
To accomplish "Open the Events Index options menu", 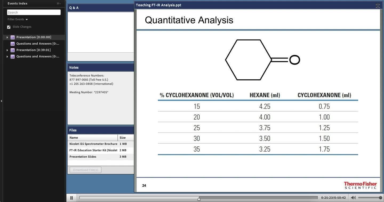I will [x=59, y=3].
